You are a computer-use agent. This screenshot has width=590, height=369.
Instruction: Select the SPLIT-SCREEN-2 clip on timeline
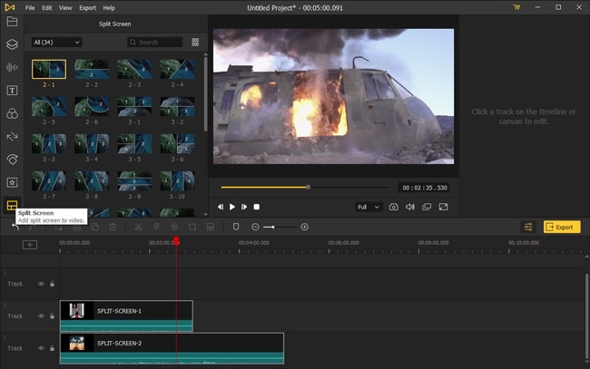pos(172,348)
